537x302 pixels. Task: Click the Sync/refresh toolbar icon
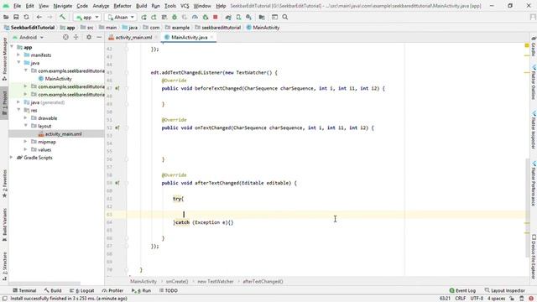click(x=26, y=17)
